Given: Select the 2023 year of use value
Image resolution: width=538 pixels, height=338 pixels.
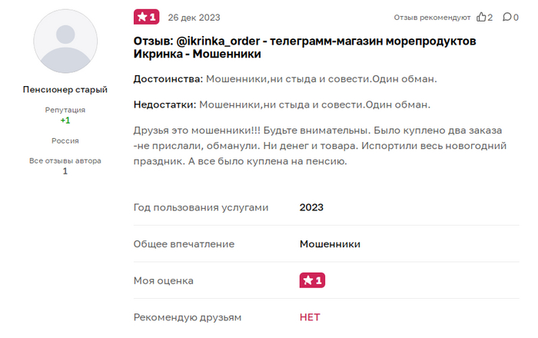Looking at the screenshot, I should (311, 207).
